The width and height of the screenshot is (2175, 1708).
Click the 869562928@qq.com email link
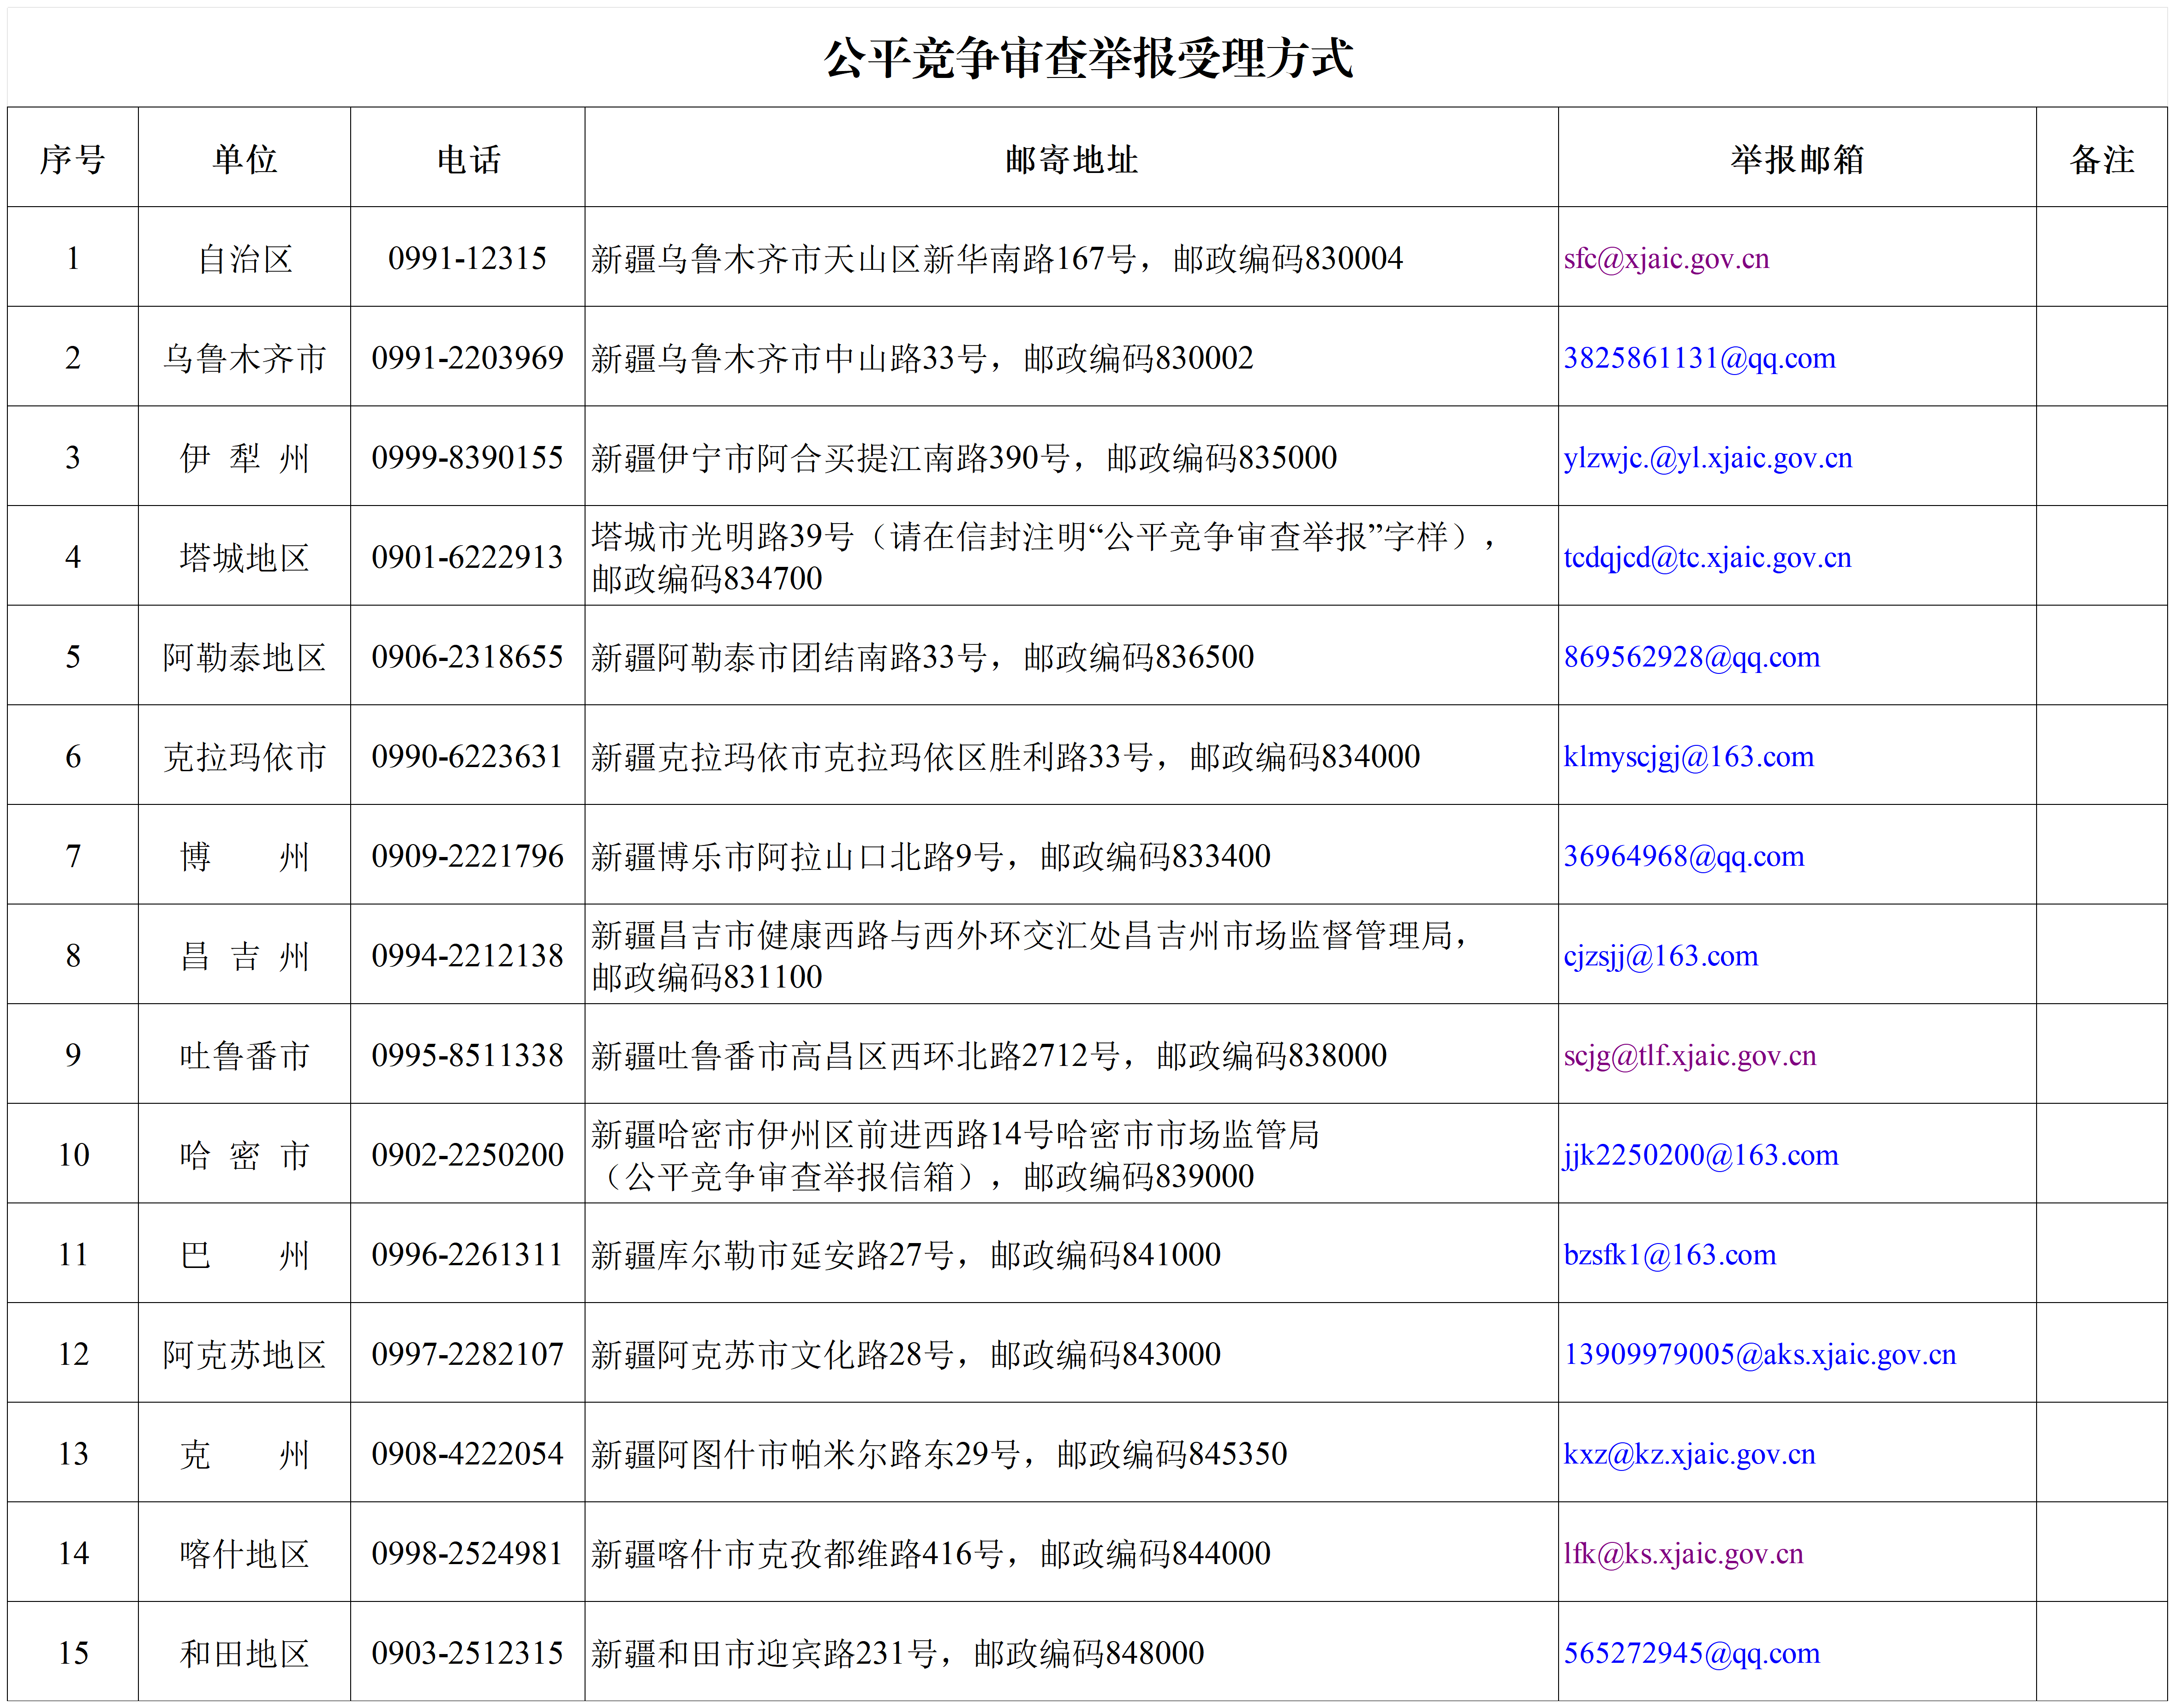tap(1691, 657)
